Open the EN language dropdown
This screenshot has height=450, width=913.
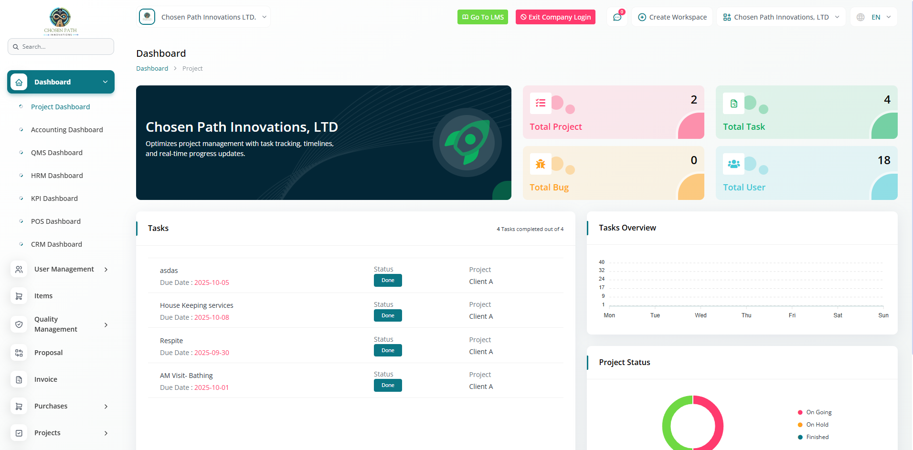tap(874, 17)
